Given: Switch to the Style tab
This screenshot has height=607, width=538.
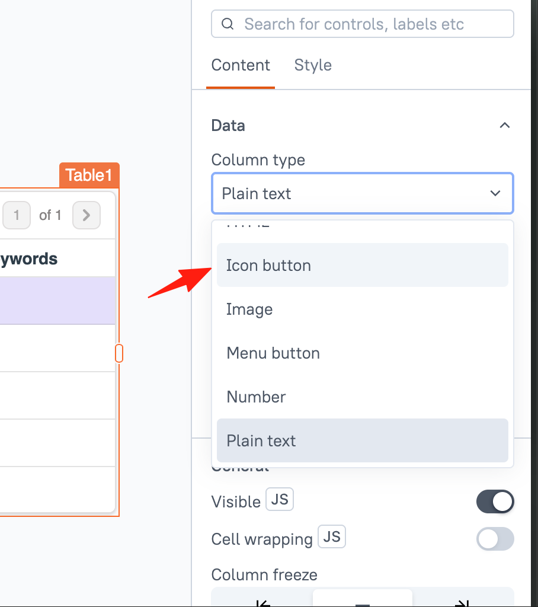Looking at the screenshot, I should point(313,65).
